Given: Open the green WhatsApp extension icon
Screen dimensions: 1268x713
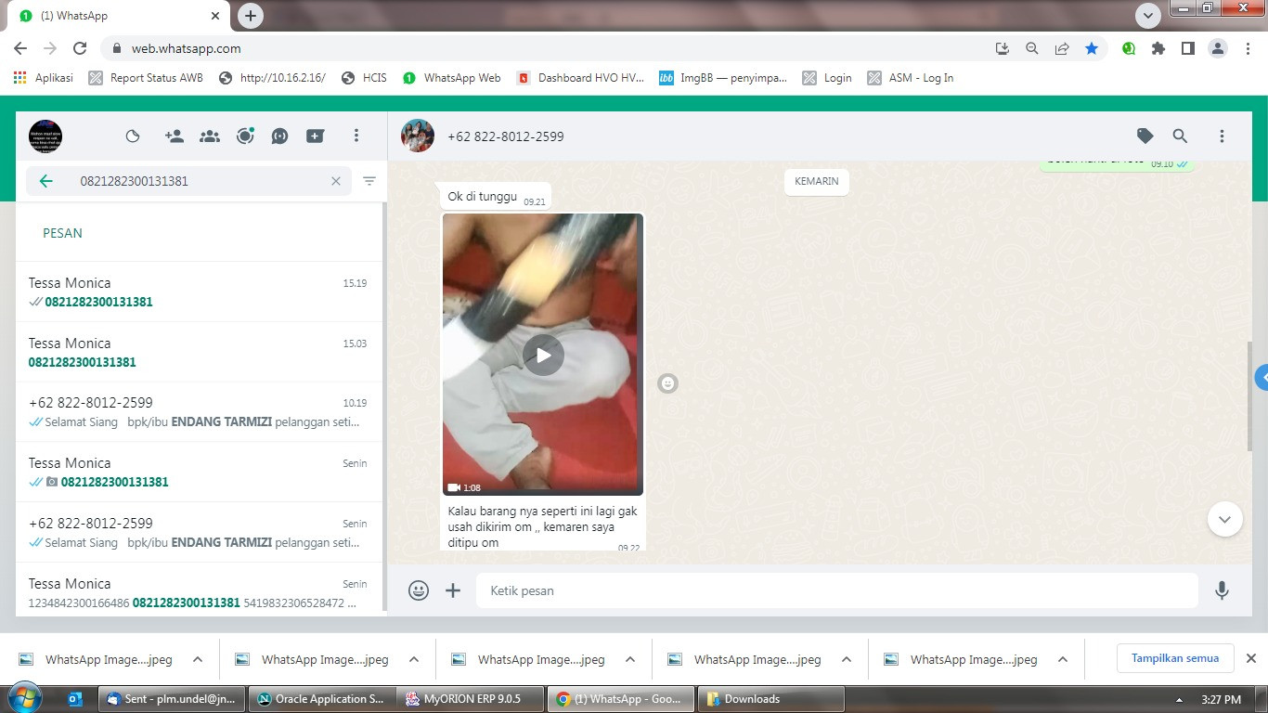Looking at the screenshot, I should [1129, 48].
